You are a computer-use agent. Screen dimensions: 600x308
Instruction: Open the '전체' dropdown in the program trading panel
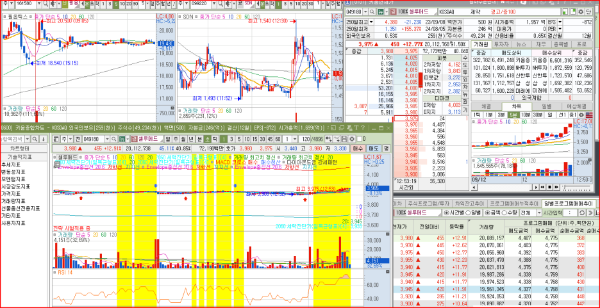pos(539,212)
